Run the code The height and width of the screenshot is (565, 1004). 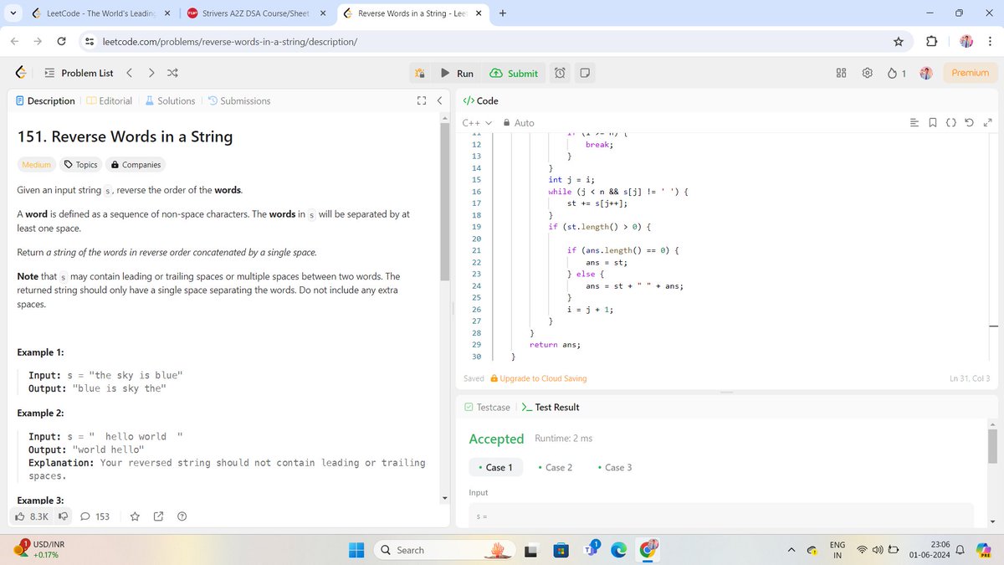coord(458,74)
